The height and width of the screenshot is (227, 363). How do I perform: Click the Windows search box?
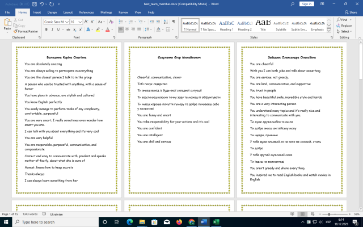[56, 222]
